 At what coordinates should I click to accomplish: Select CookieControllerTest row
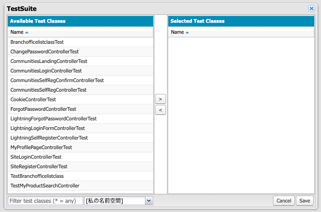(80, 99)
